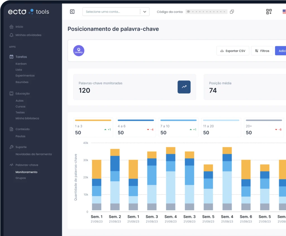Select the yellow 1 a 3 position card

pos(93,127)
